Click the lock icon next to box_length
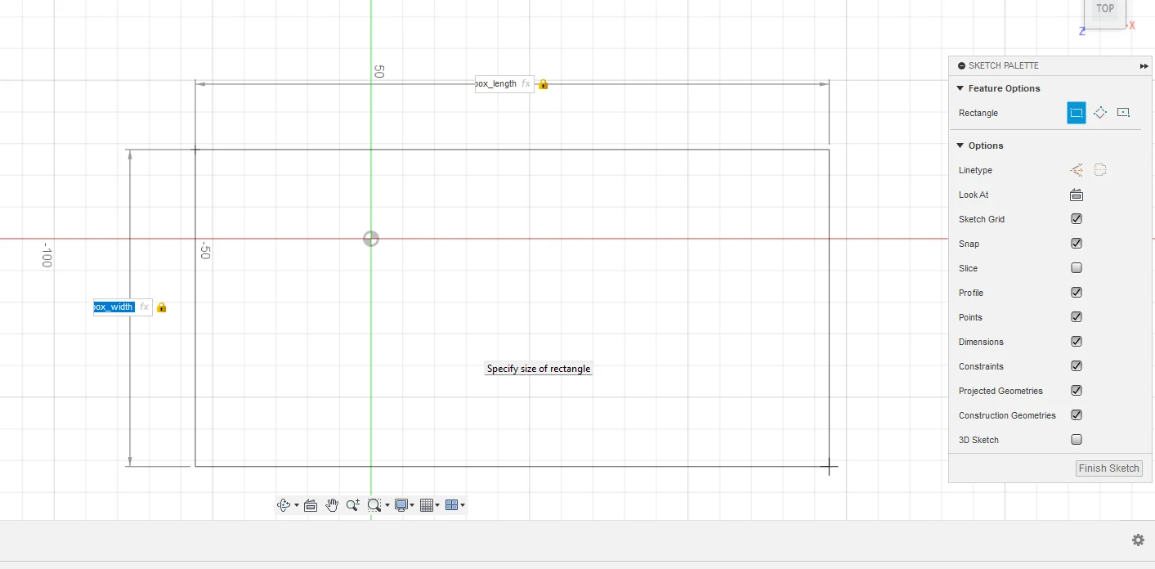The height and width of the screenshot is (569, 1155). [x=544, y=84]
